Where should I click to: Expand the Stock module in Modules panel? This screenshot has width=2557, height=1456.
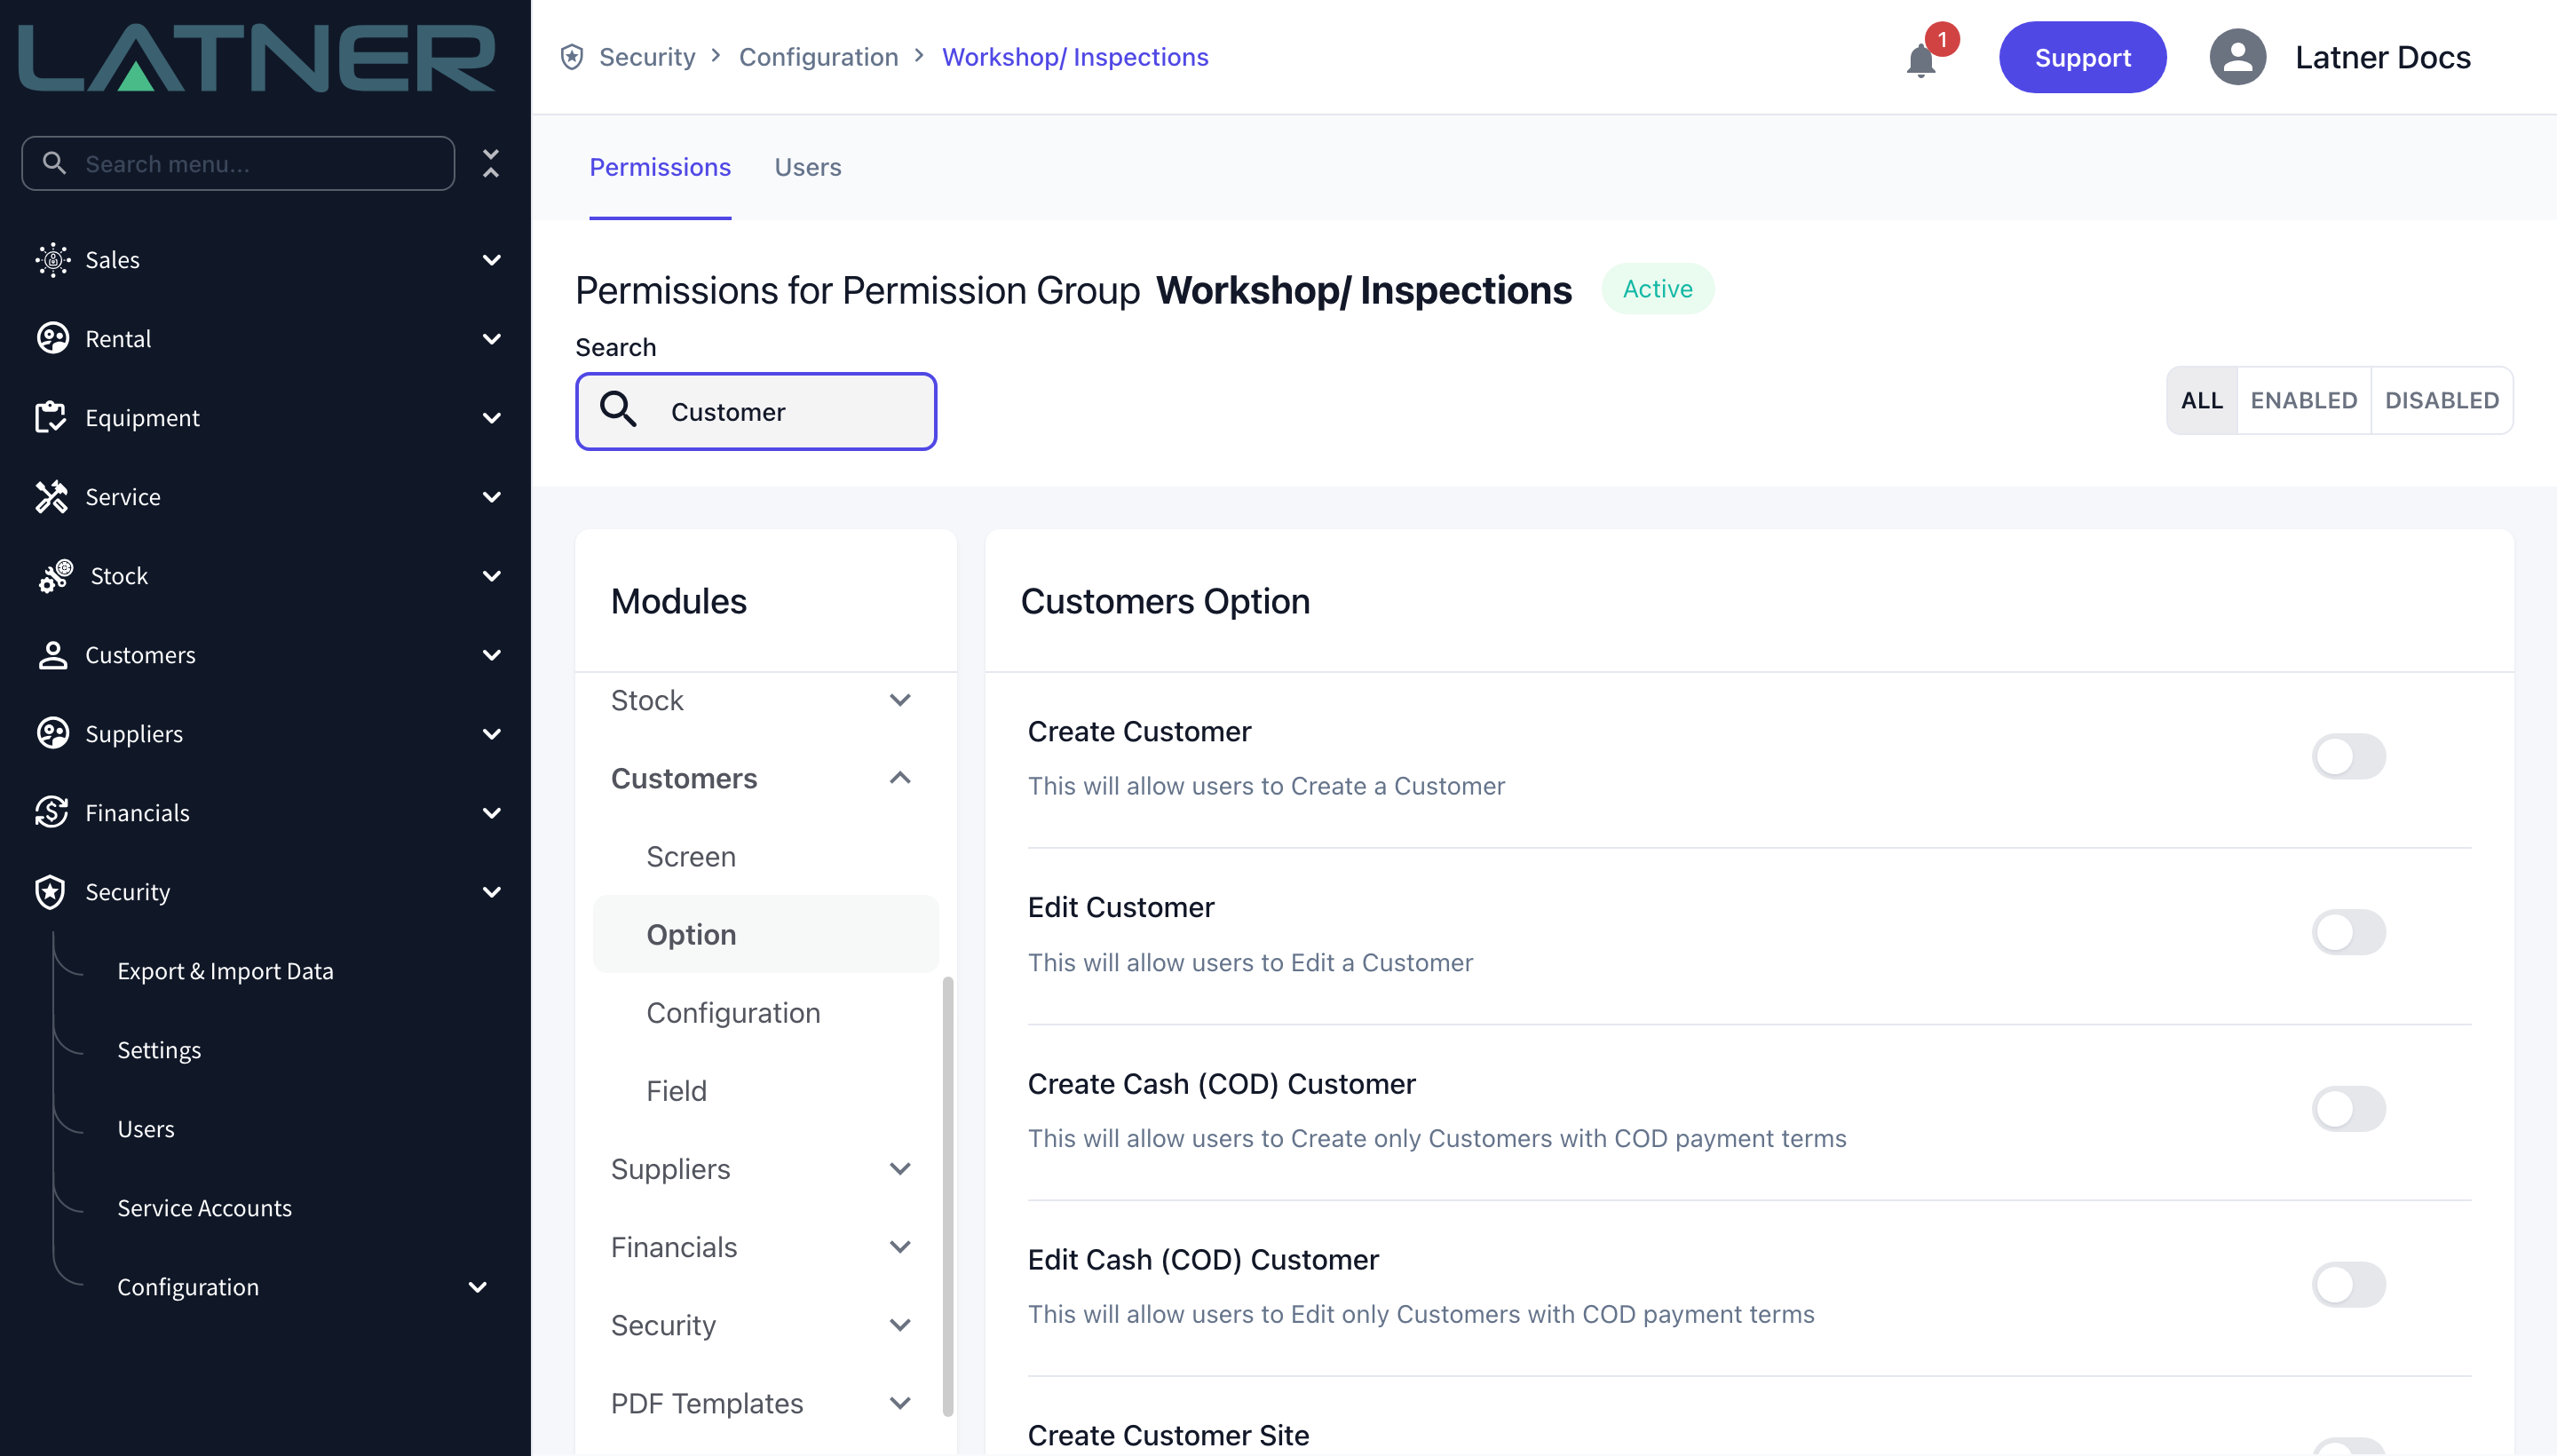900,700
